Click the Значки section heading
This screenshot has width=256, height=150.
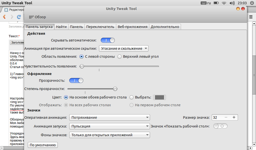click(34, 110)
